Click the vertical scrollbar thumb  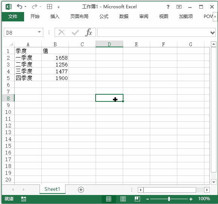click(213, 110)
